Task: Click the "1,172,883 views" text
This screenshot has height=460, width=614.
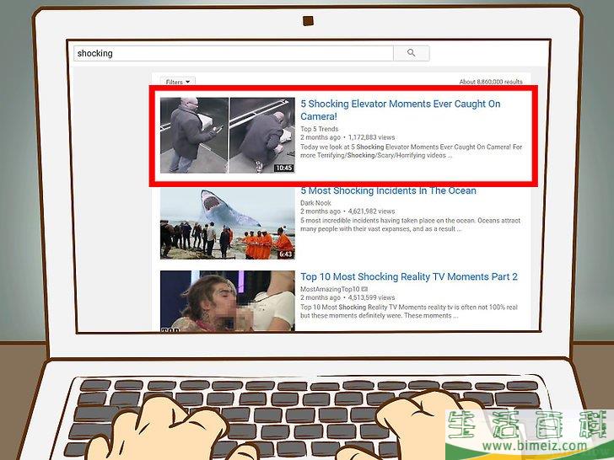Action: [371, 137]
